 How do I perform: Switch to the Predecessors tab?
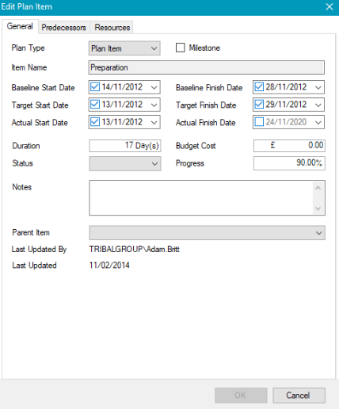coord(64,28)
